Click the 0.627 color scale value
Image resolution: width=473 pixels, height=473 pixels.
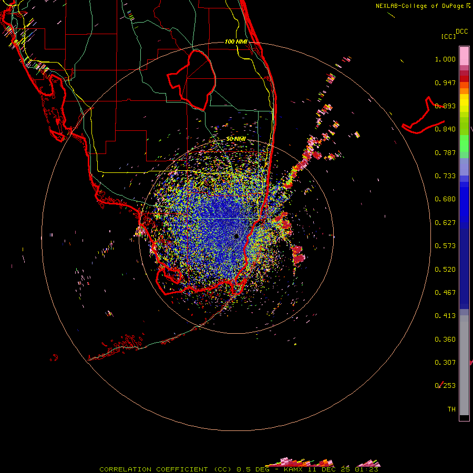[x=445, y=223]
